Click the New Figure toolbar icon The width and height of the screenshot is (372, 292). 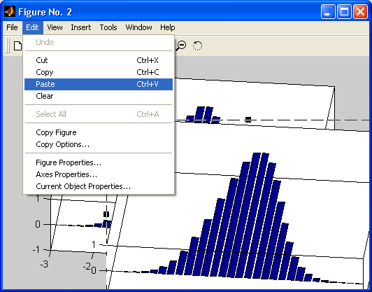[17, 46]
